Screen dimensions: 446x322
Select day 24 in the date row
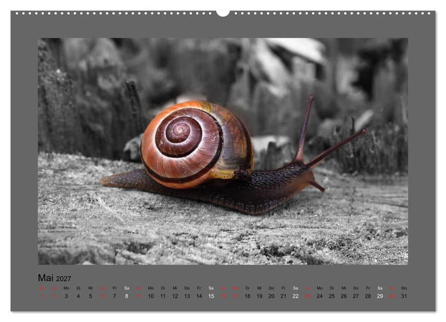point(320,296)
